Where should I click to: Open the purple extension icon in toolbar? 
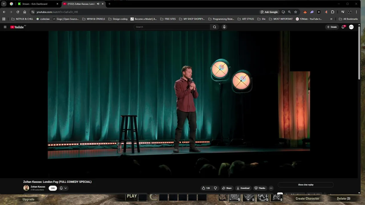[312, 12]
